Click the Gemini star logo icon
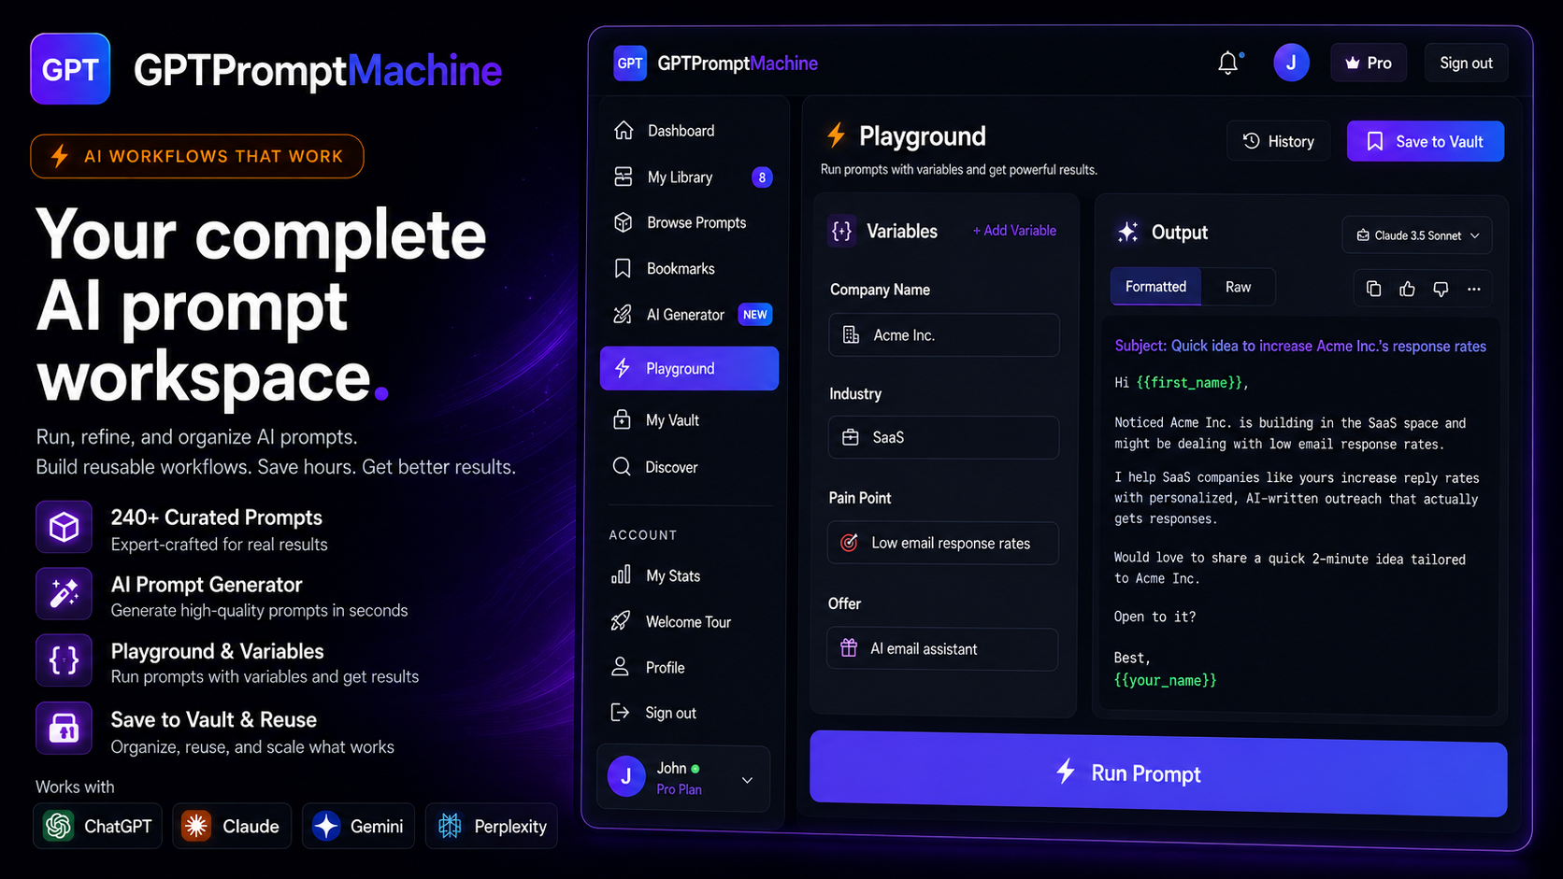Screen dimensions: 1563x879 point(326,826)
